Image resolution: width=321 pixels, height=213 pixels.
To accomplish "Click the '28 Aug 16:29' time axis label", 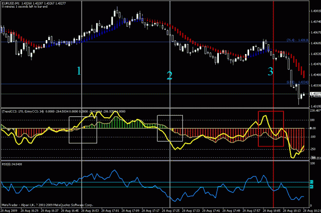I will [29, 211].
